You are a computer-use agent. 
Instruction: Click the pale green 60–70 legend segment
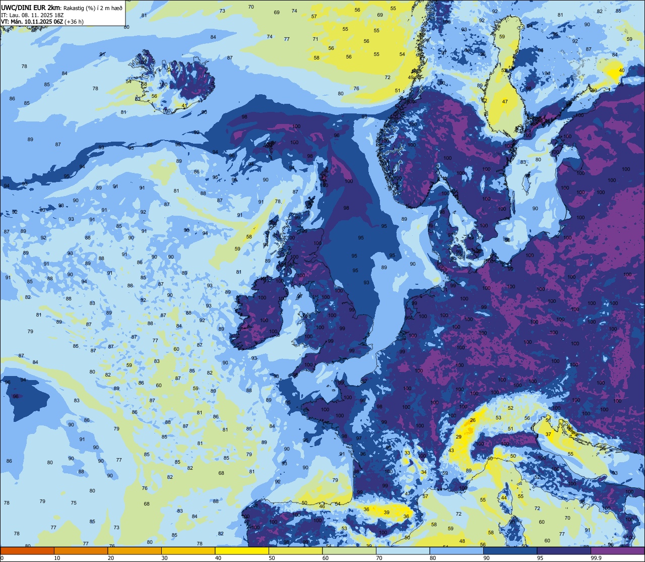(x=349, y=550)
